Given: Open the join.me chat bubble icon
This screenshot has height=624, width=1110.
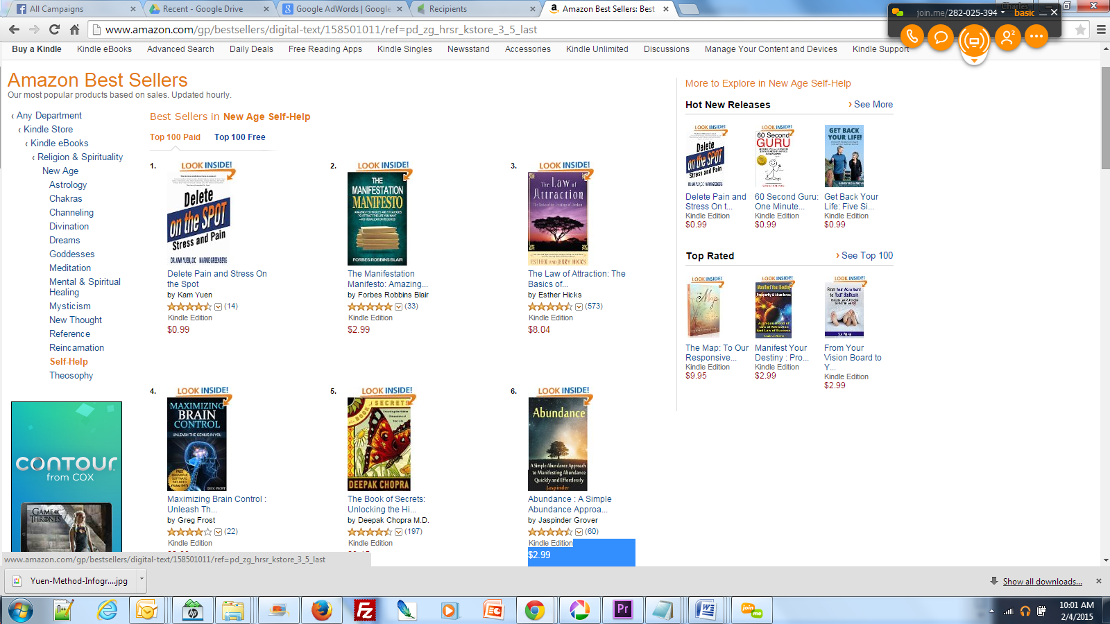Looking at the screenshot, I should [941, 37].
